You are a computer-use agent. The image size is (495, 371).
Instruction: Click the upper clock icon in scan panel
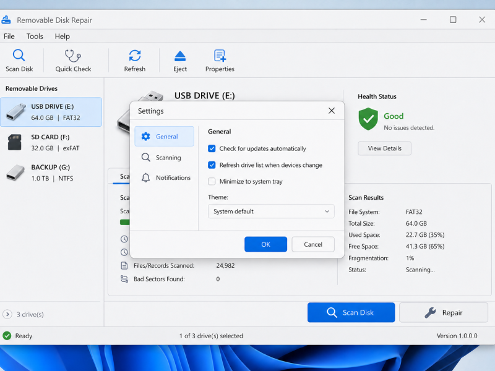(x=124, y=239)
